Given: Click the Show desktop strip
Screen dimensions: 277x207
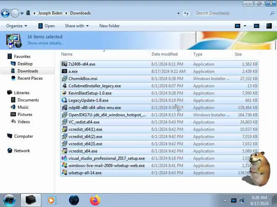Looking at the screenshot, I should point(274,200).
